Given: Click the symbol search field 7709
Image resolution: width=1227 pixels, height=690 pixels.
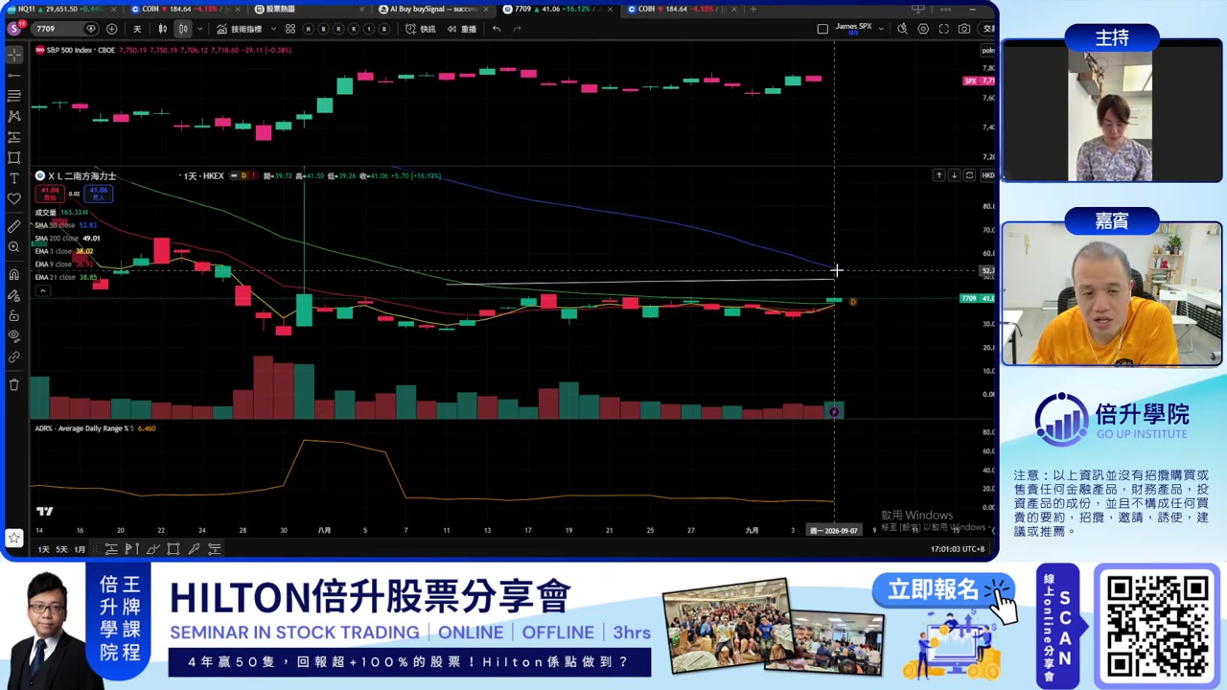Looking at the screenshot, I should (x=65, y=29).
